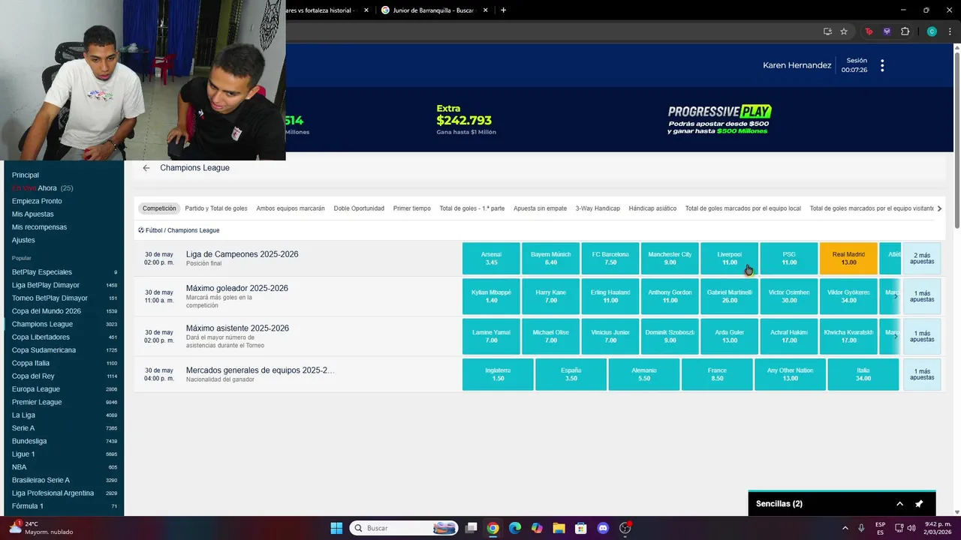Select Doble Oportunidad tab
The width and height of the screenshot is (961, 540).
[359, 208]
